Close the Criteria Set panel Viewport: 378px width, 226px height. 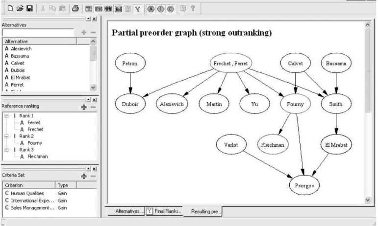tap(94, 169)
